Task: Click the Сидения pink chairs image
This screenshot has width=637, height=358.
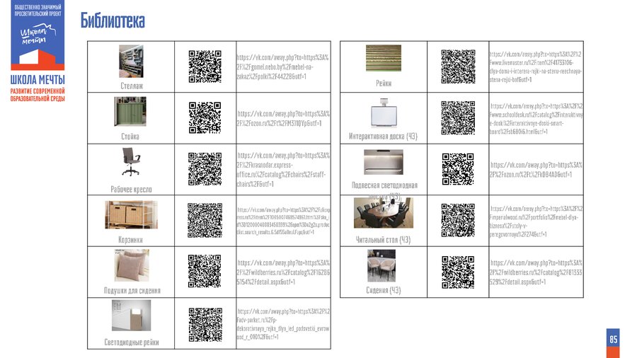Action: [381, 266]
